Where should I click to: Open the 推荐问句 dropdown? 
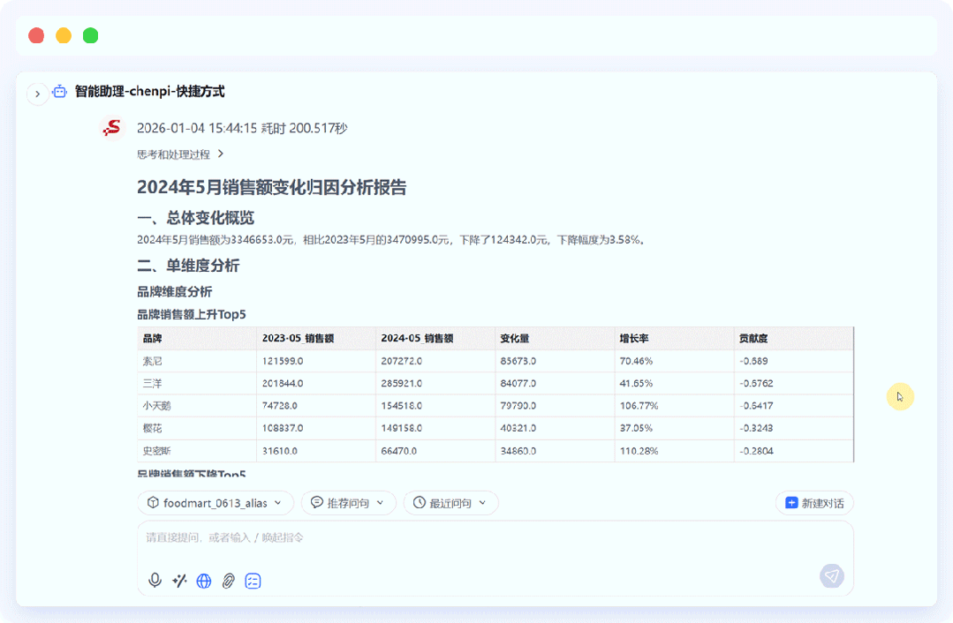click(348, 503)
